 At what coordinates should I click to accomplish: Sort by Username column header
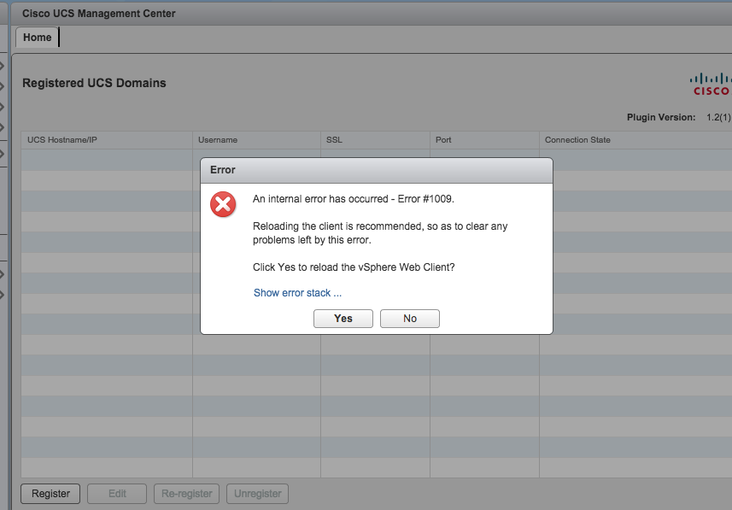(x=257, y=140)
